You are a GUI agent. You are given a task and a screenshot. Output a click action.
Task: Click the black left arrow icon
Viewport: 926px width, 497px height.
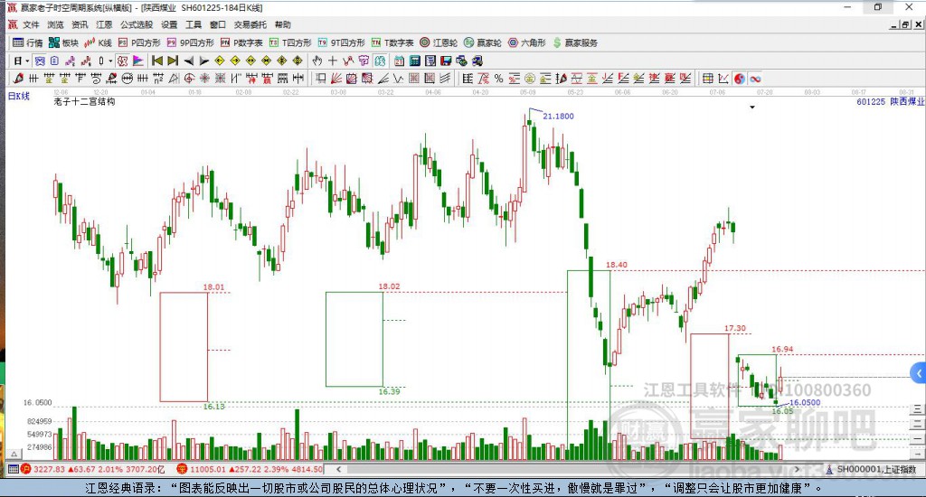[x=188, y=61]
